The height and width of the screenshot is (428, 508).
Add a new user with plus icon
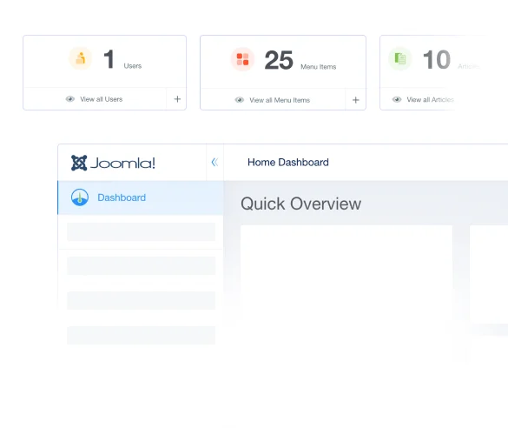tap(177, 99)
